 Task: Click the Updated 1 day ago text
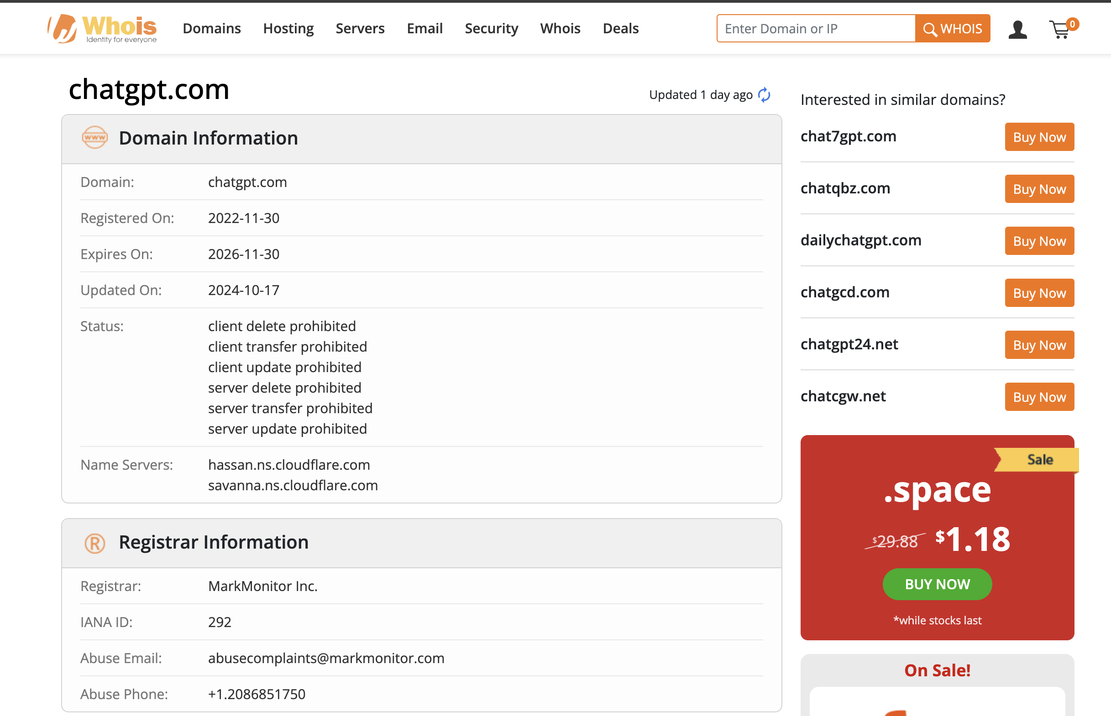point(701,95)
